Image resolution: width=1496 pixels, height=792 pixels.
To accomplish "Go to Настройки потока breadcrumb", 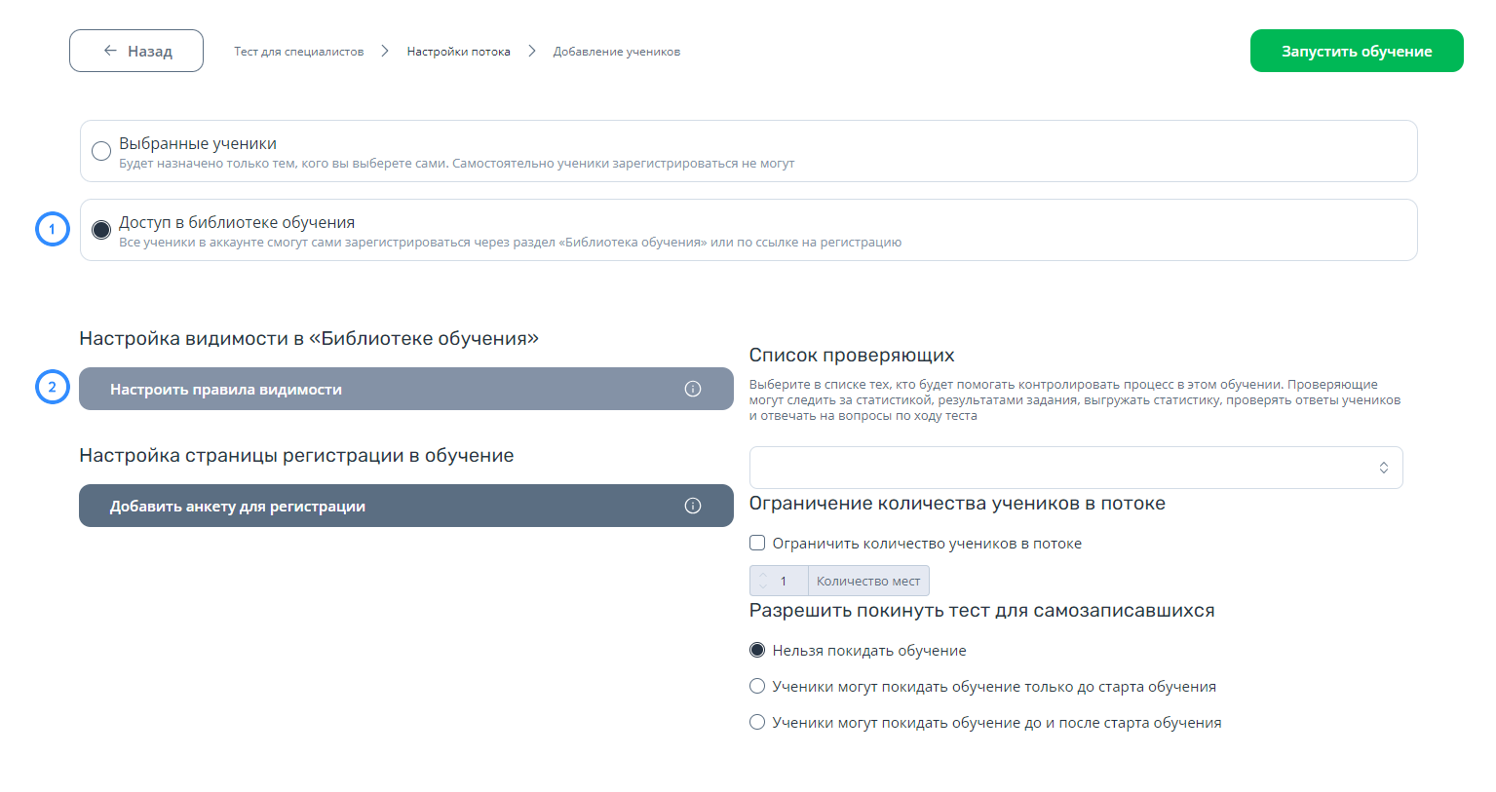I will tap(459, 52).
